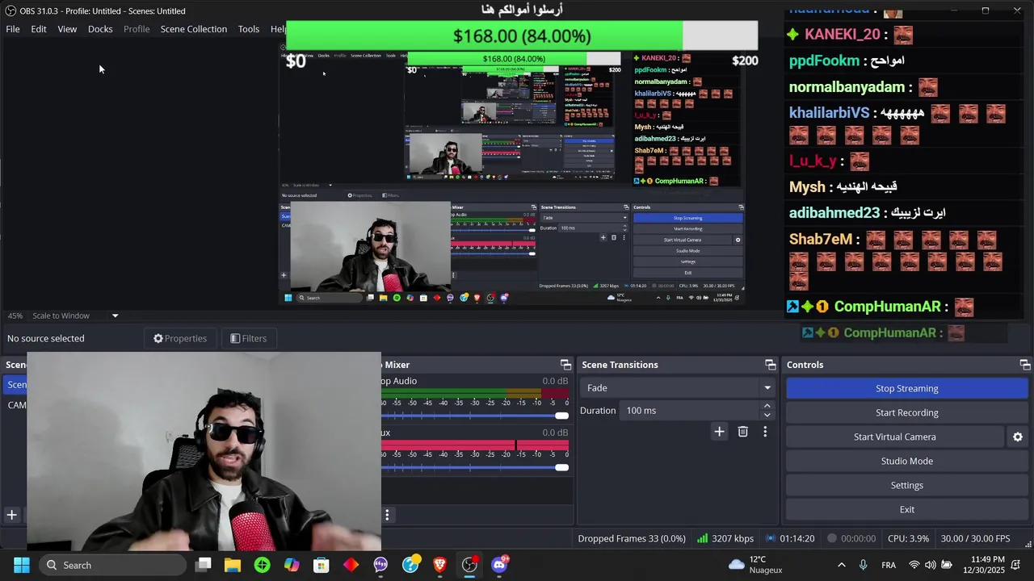Pop out the Scene Transitions dock

tap(770, 365)
